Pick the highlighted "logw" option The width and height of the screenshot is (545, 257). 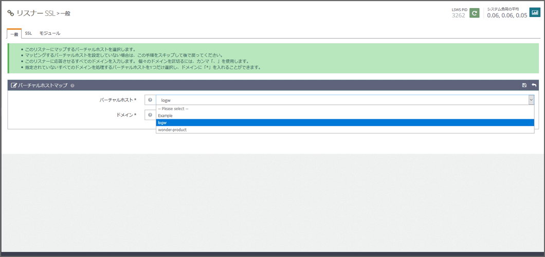coord(162,123)
